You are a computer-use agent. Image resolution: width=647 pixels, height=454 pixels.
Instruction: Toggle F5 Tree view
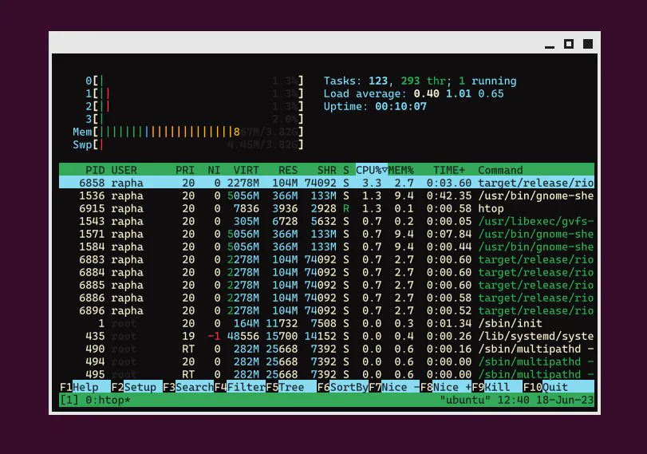(x=285, y=387)
